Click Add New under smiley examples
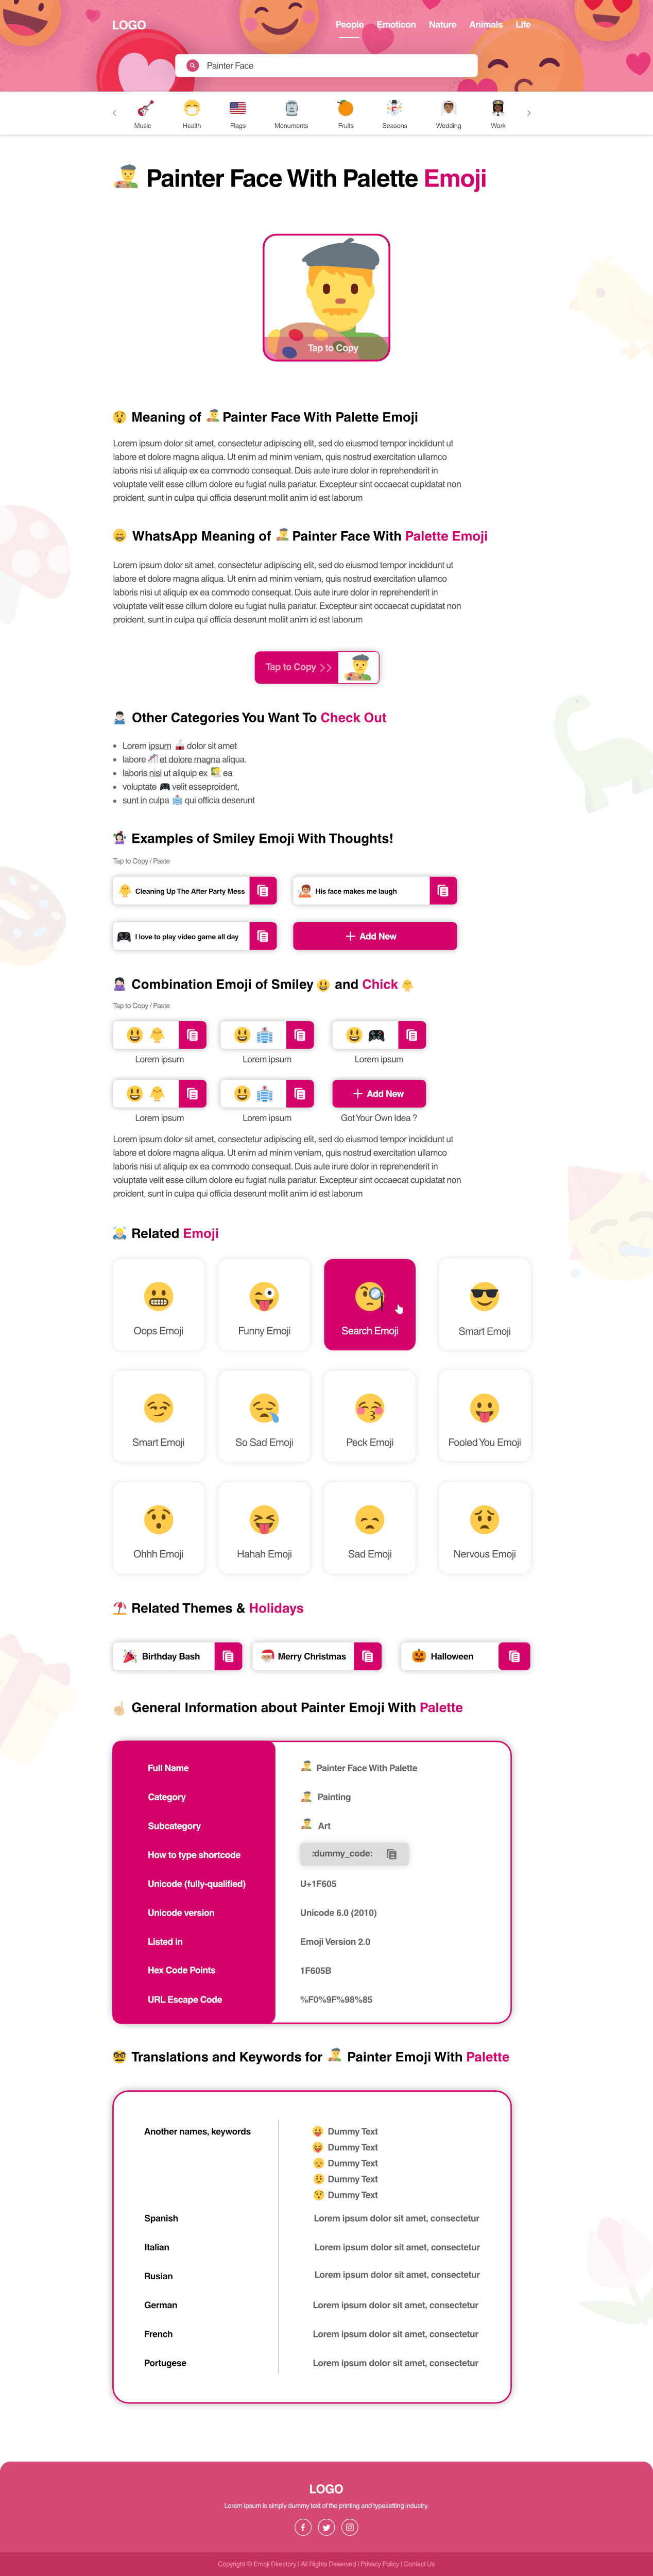The height and width of the screenshot is (2576, 653). 374,936
